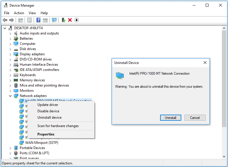Screen dimensions: 228x167
Task: Expand the Batteries chevron
Action: pyautogui.click(x=10, y=39)
